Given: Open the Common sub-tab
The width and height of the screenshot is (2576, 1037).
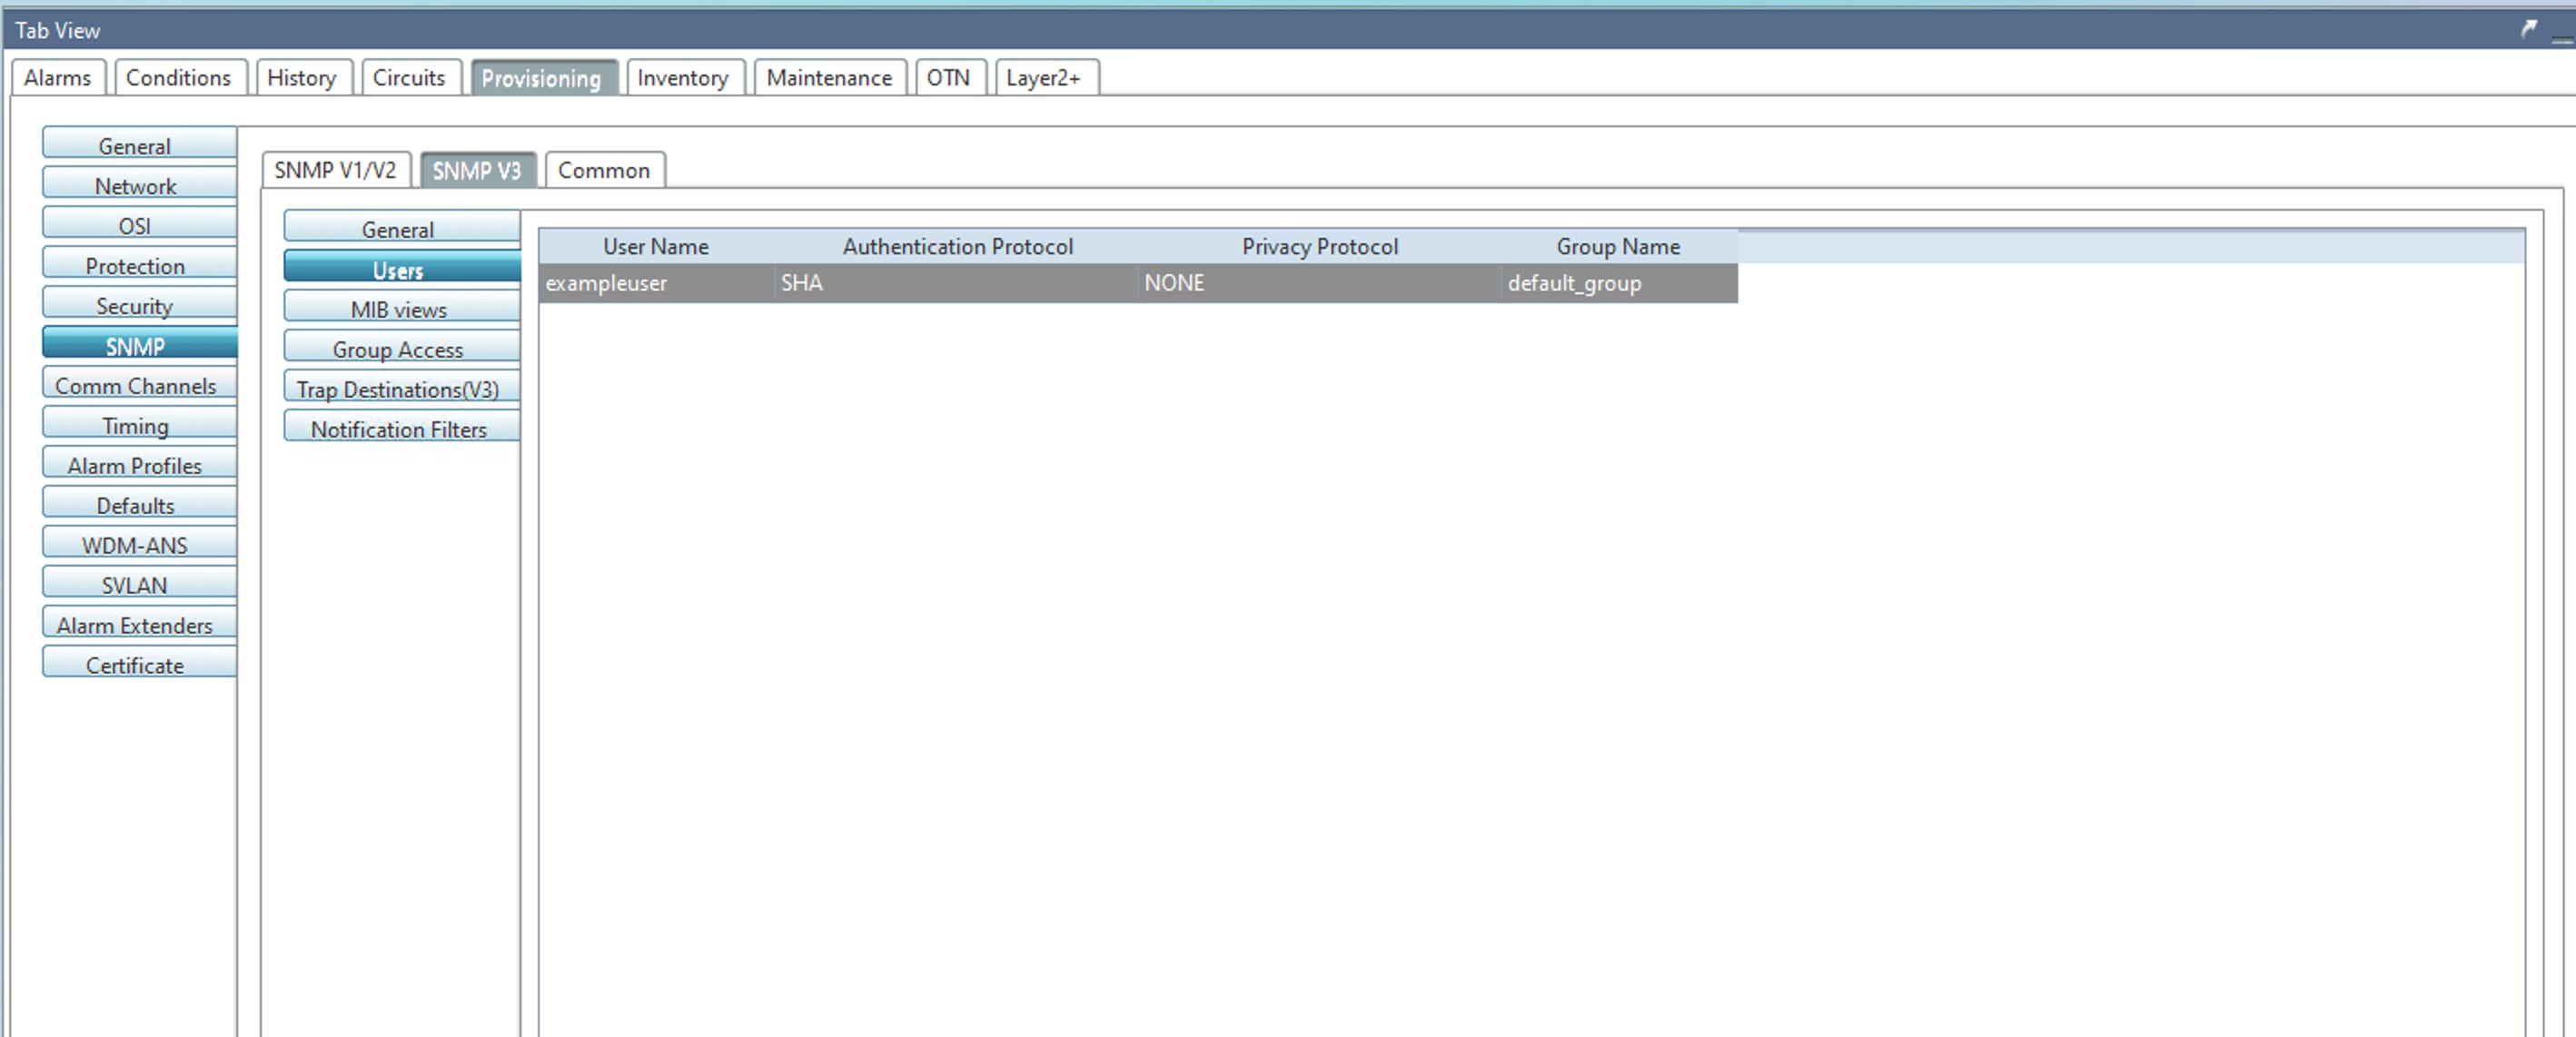Looking at the screenshot, I should click(604, 170).
